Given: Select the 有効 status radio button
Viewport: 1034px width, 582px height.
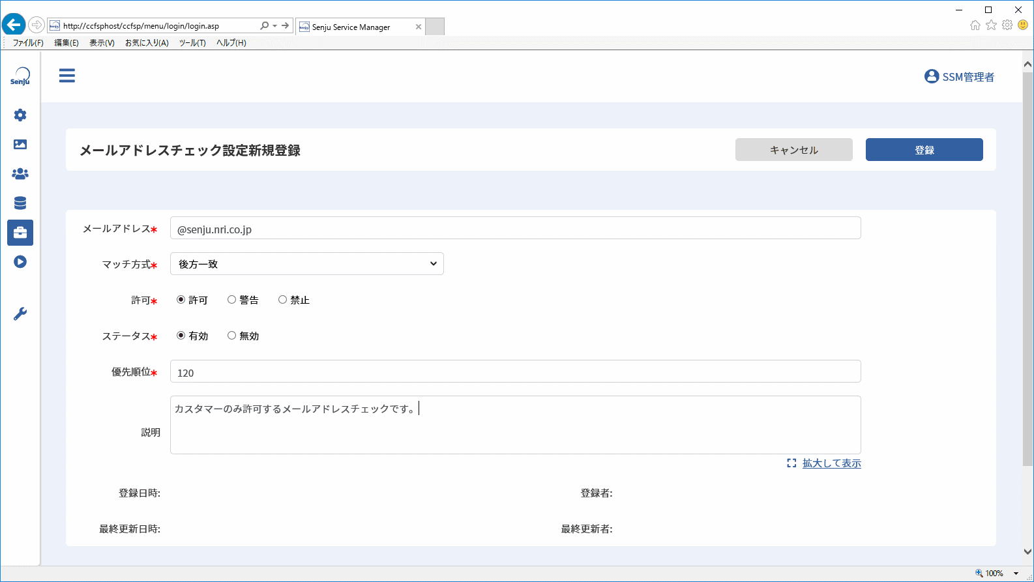Looking at the screenshot, I should pyautogui.click(x=181, y=336).
